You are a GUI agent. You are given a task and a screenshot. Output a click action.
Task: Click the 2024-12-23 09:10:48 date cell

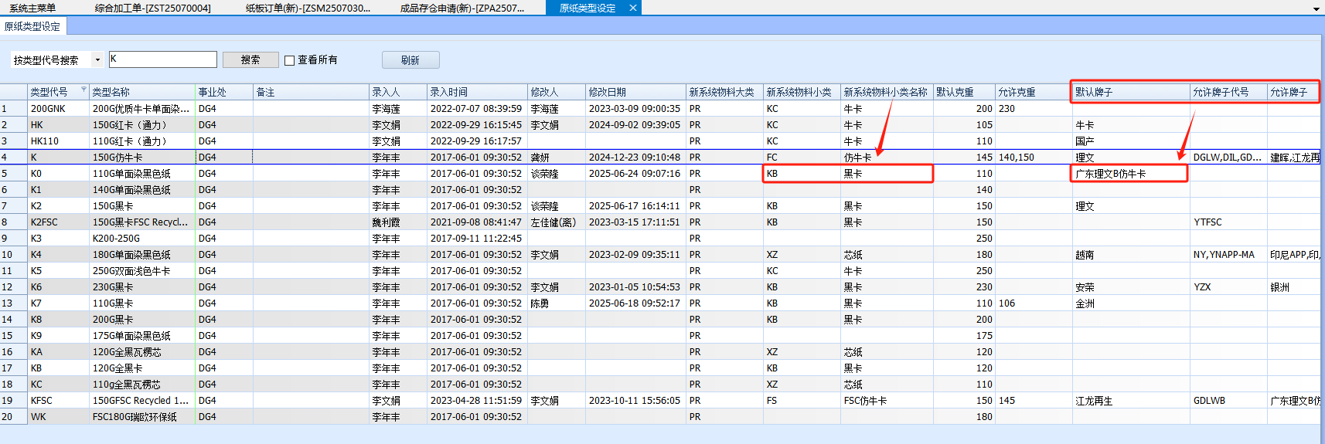635,158
